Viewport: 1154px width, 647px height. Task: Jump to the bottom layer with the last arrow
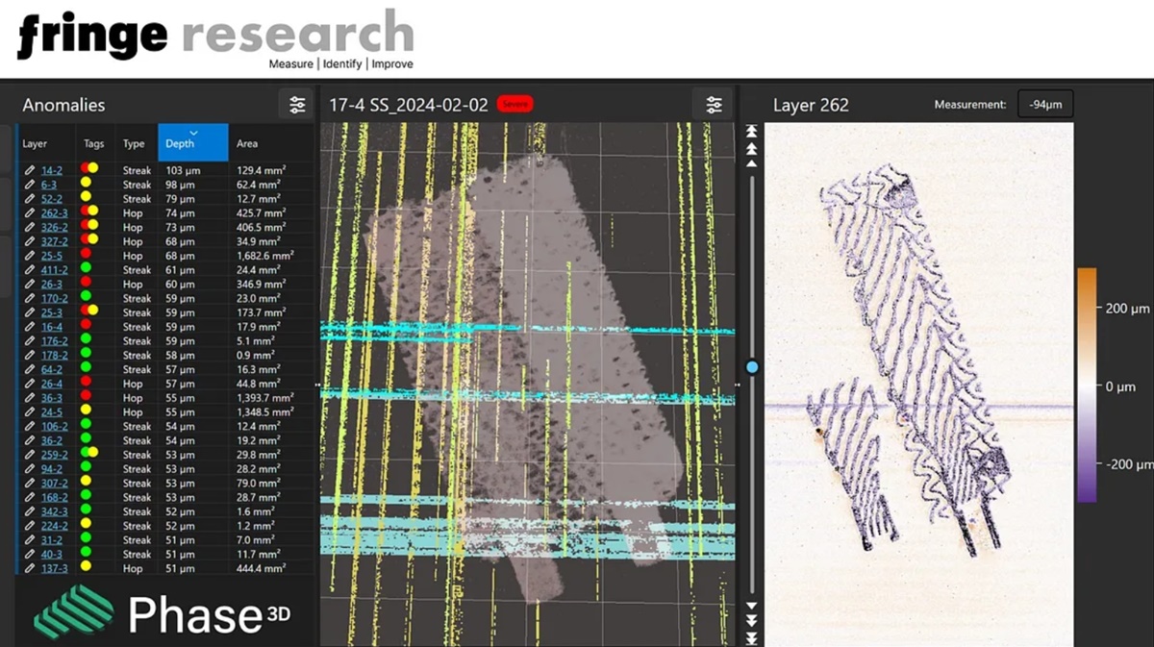(752, 637)
